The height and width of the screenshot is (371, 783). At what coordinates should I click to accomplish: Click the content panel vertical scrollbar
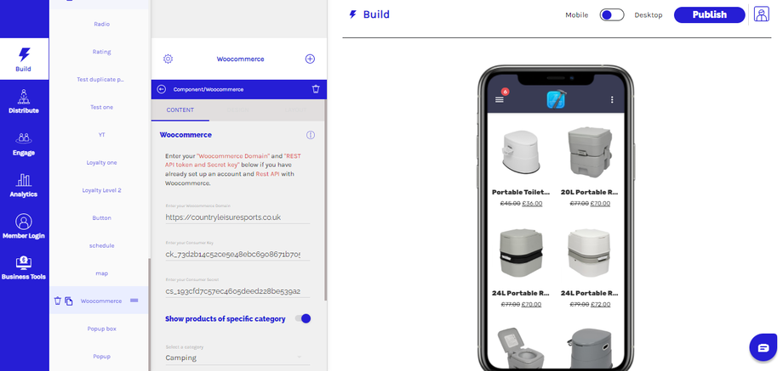[326, 200]
